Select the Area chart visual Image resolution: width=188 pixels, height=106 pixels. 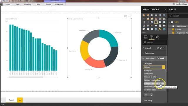click(x=148, y=19)
